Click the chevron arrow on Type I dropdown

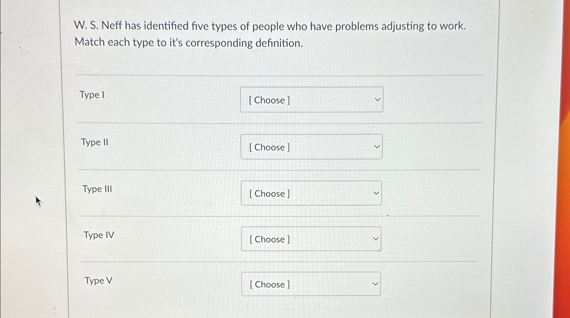pos(377,99)
